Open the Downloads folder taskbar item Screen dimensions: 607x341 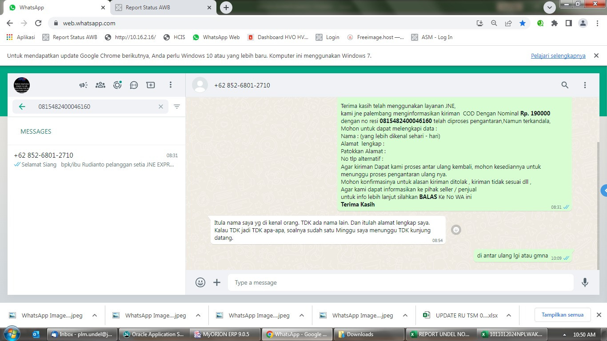click(368, 334)
